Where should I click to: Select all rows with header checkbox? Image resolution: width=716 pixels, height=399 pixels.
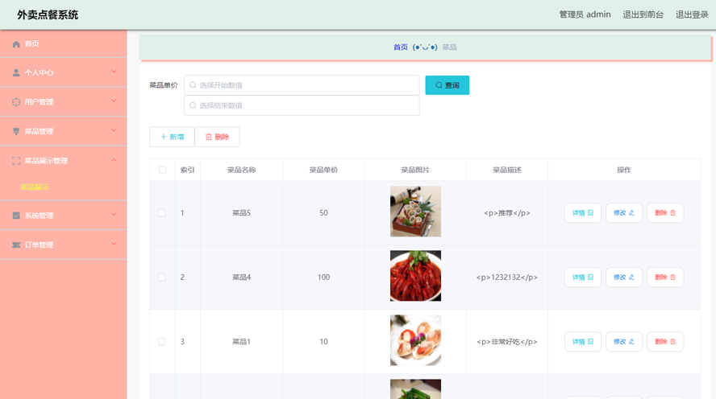click(x=163, y=170)
